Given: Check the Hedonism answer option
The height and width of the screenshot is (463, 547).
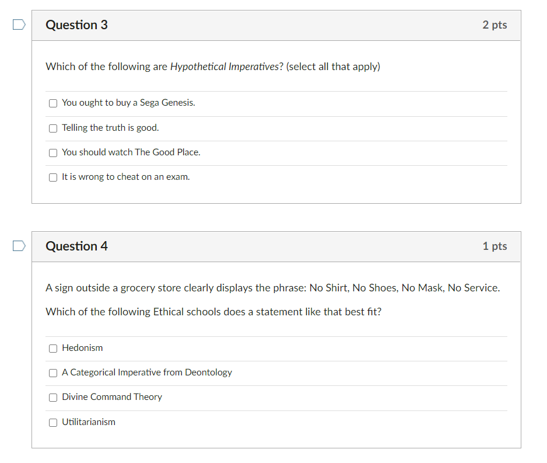Looking at the screenshot, I should [52, 348].
